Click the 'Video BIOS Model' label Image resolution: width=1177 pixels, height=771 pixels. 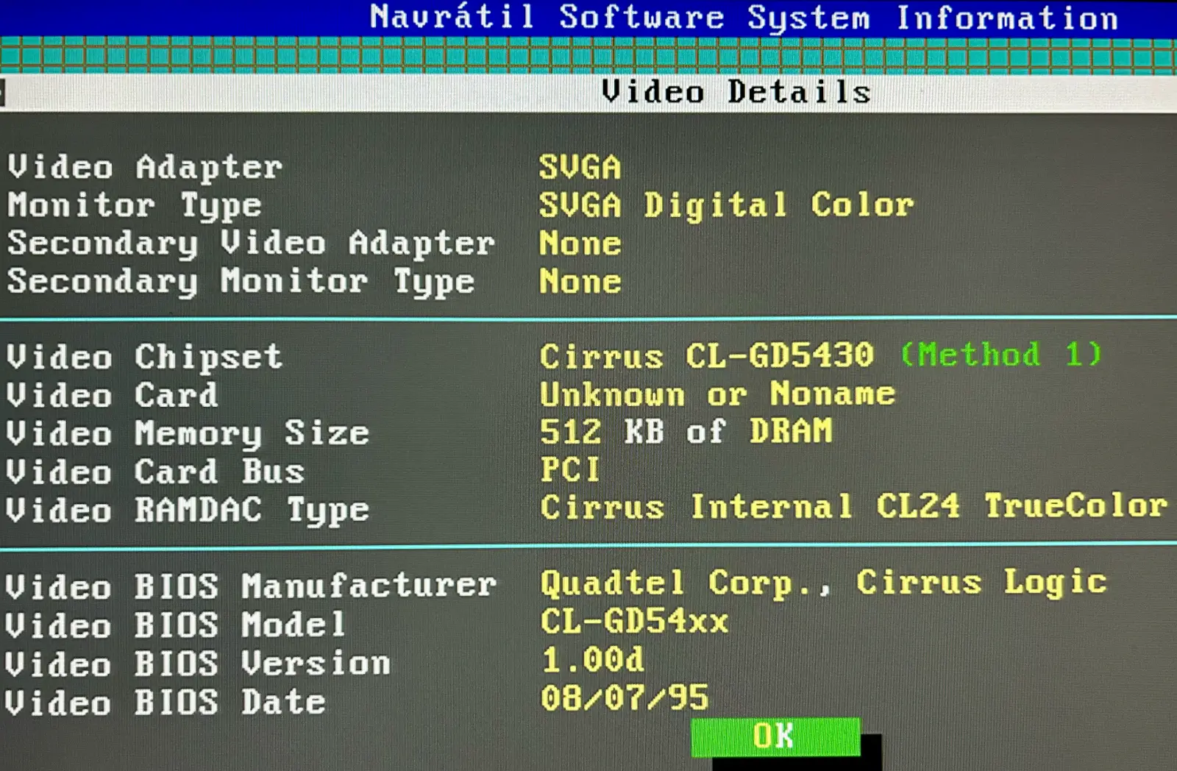point(175,625)
